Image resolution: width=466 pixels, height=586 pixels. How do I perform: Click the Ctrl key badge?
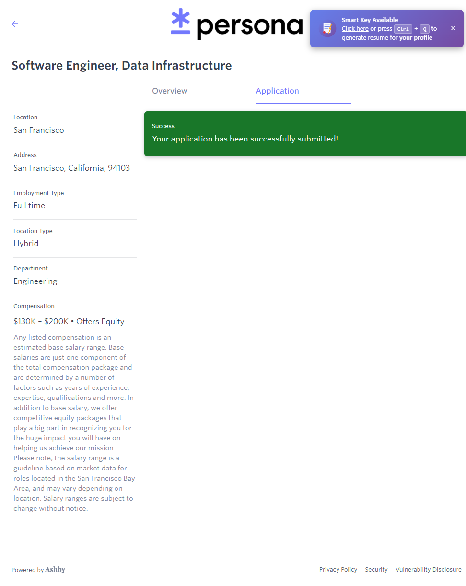(x=403, y=29)
